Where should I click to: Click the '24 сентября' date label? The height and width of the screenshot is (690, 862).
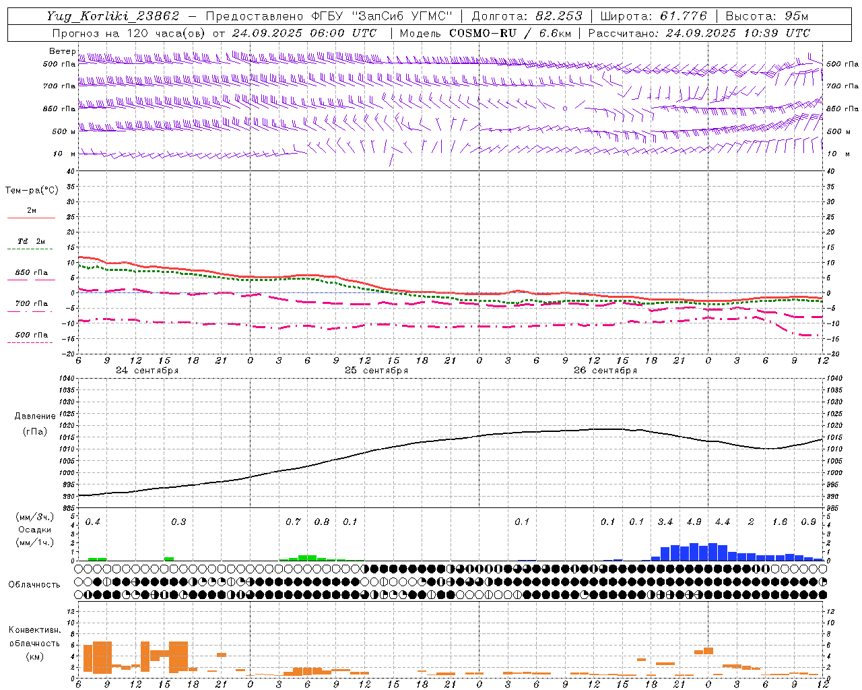pyautogui.click(x=147, y=371)
